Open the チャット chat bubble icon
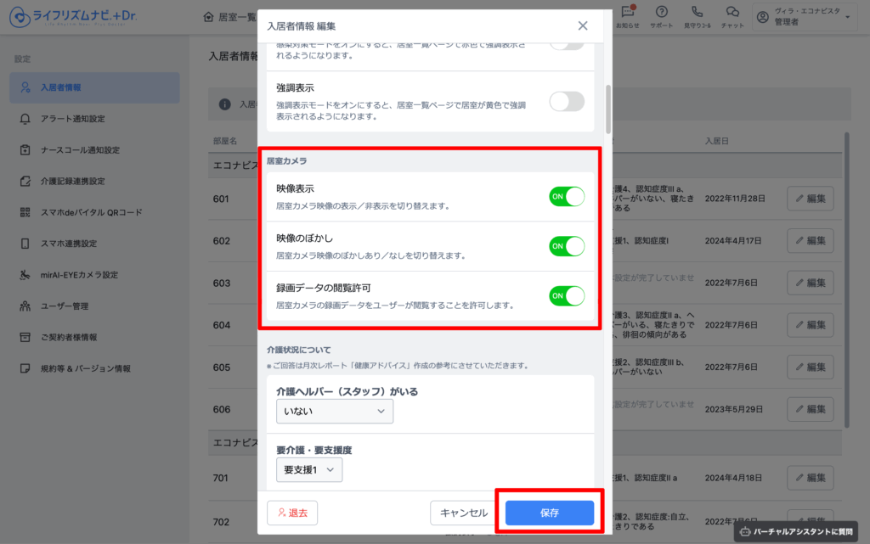Screen dimensions: 870x544 pyautogui.click(x=732, y=12)
